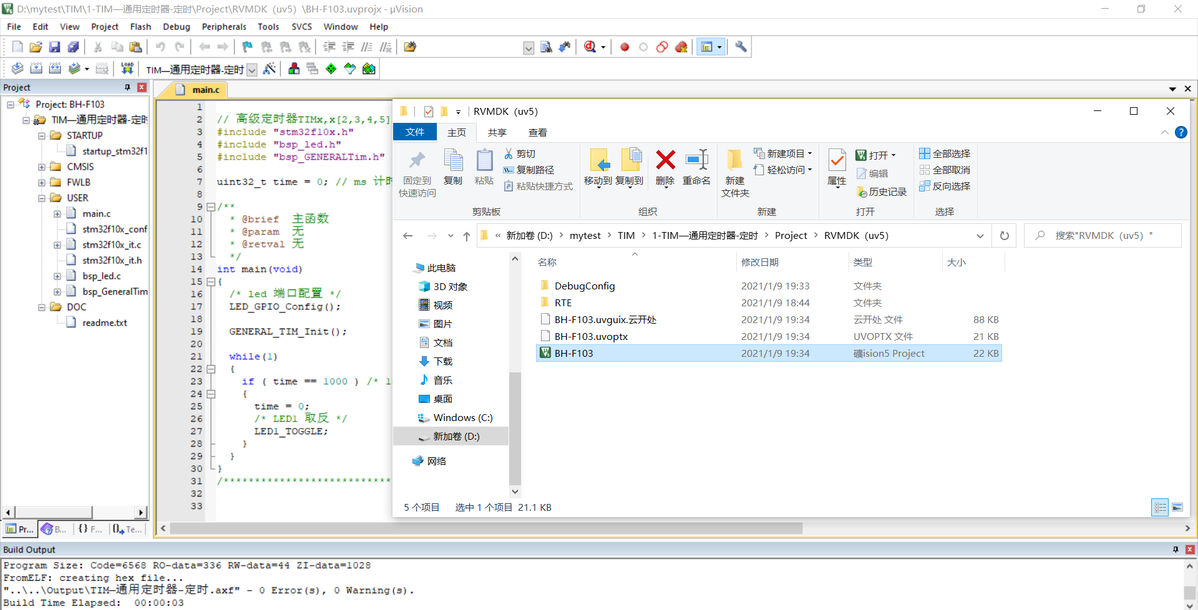This screenshot has width=1198, height=610.
Task: Click the Rebuild all target files icon
Action: (x=55, y=69)
